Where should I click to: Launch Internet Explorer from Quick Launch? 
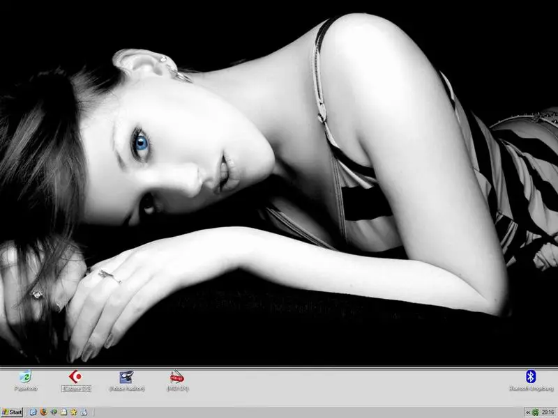[33, 412]
